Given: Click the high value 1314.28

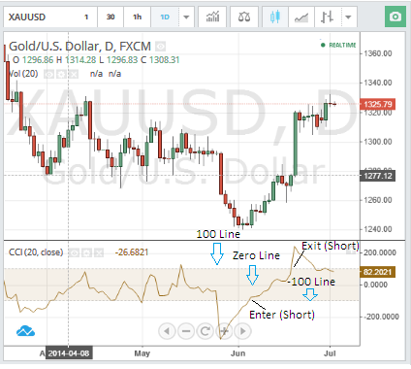Looking at the screenshot, I should pos(80,60).
